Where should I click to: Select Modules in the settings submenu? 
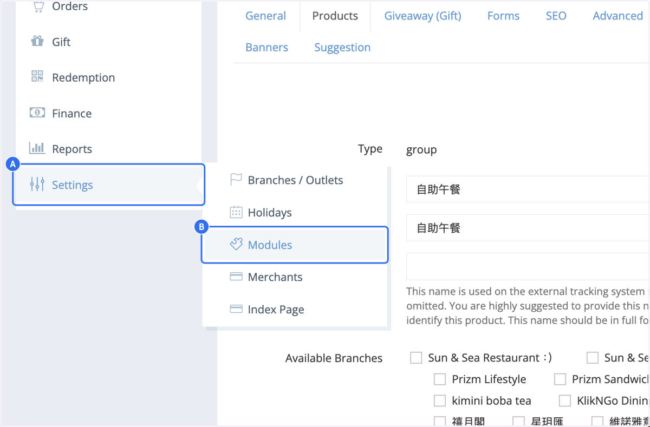295,245
